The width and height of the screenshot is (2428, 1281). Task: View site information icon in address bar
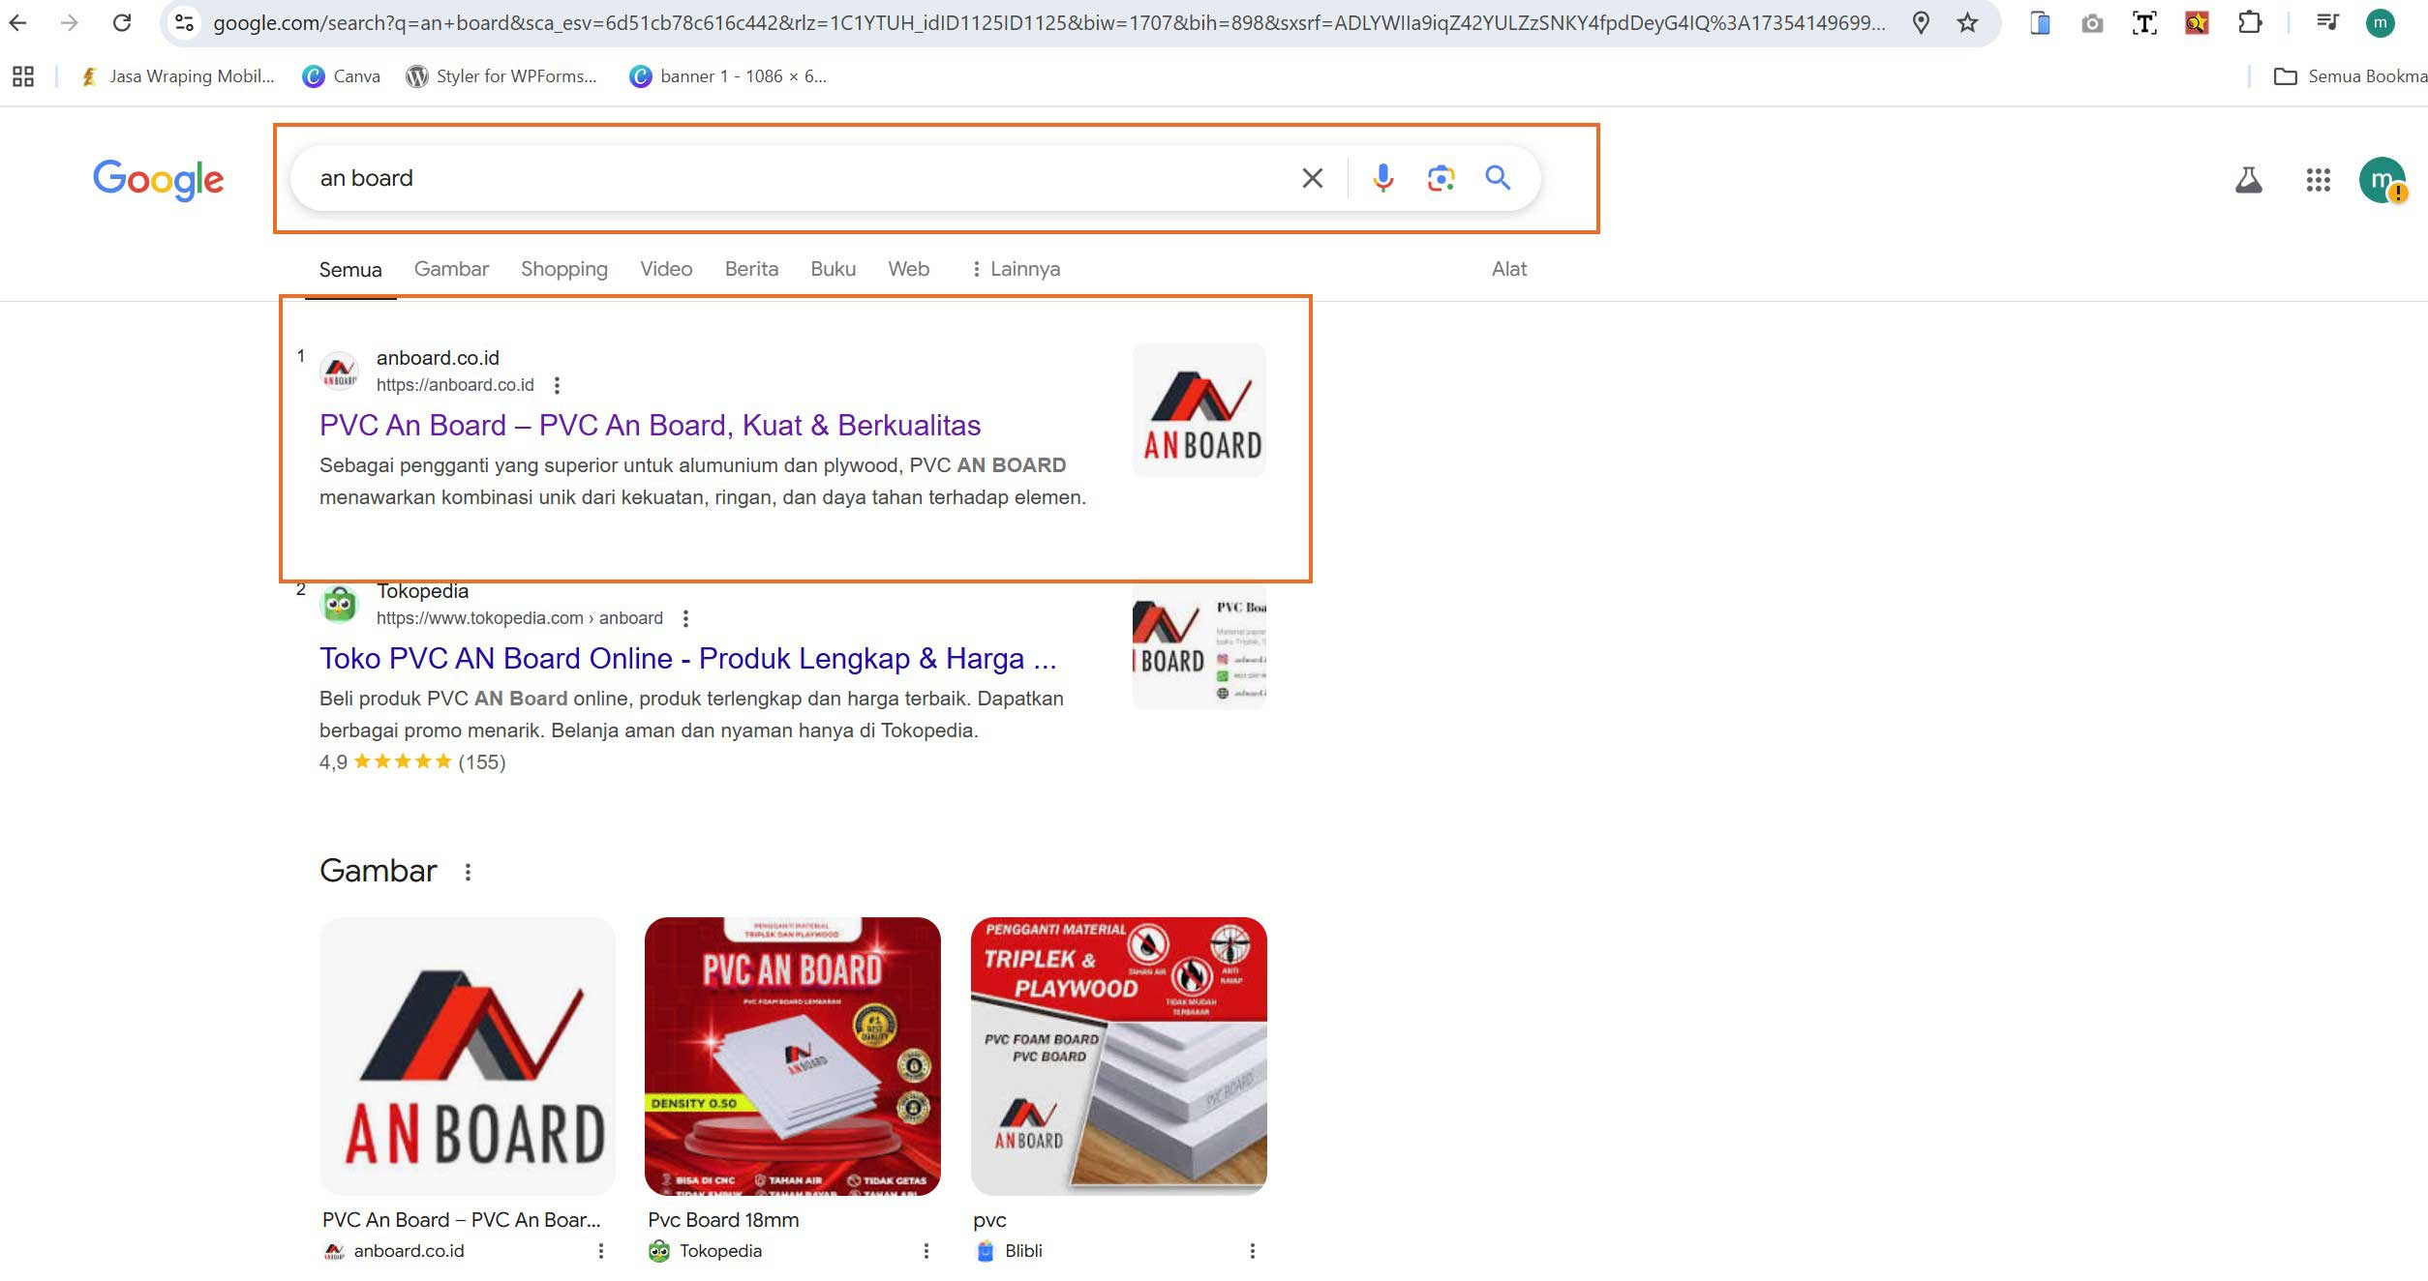click(x=184, y=22)
